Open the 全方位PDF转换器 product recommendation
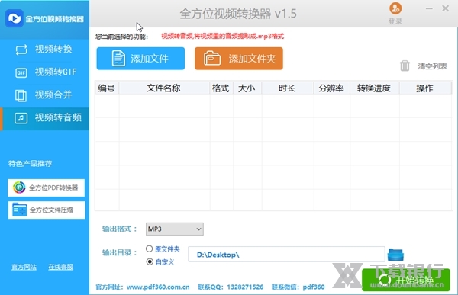The height and width of the screenshot is (295, 458). [x=46, y=188]
